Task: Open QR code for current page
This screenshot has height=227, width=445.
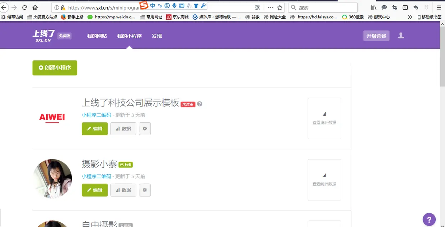Action: point(257,7)
